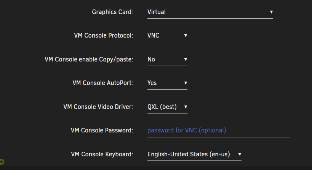The height and width of the screenshot is (170, 312).
Task: Click the AutoPort dropdown arrow
Action: point(186,83)
